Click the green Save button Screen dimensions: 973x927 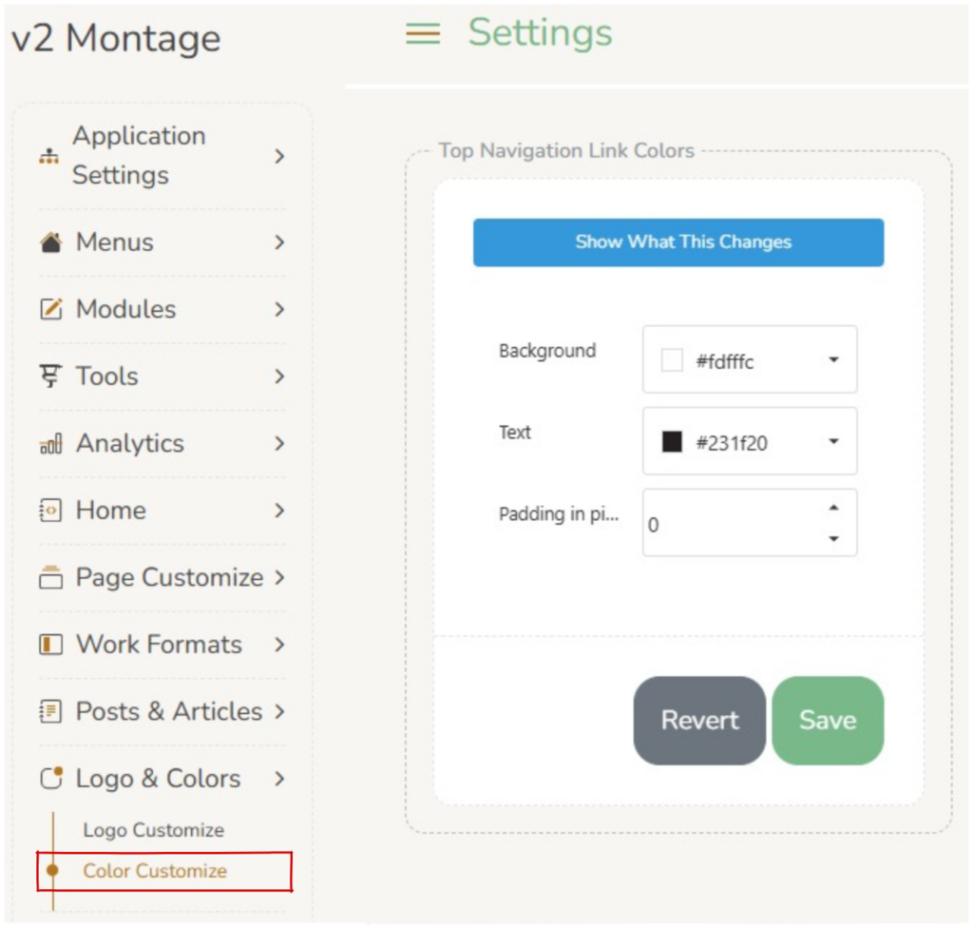(x=827, y=721)
